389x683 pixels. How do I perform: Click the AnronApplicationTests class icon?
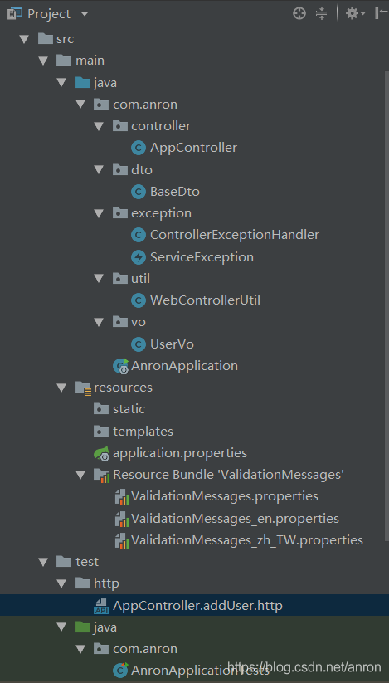[120, 671]
